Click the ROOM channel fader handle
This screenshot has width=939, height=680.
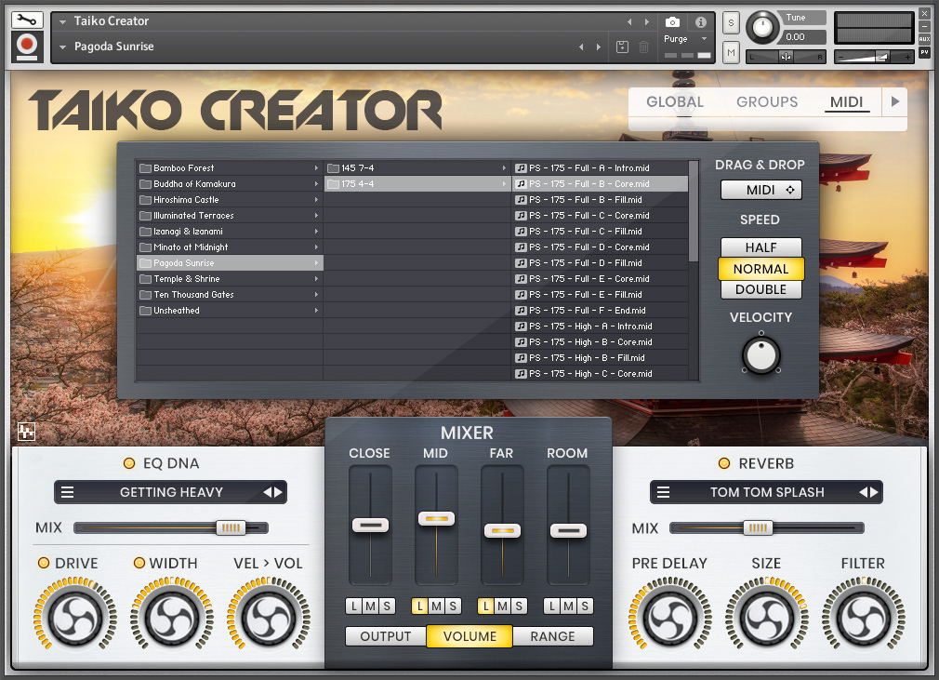568,530
